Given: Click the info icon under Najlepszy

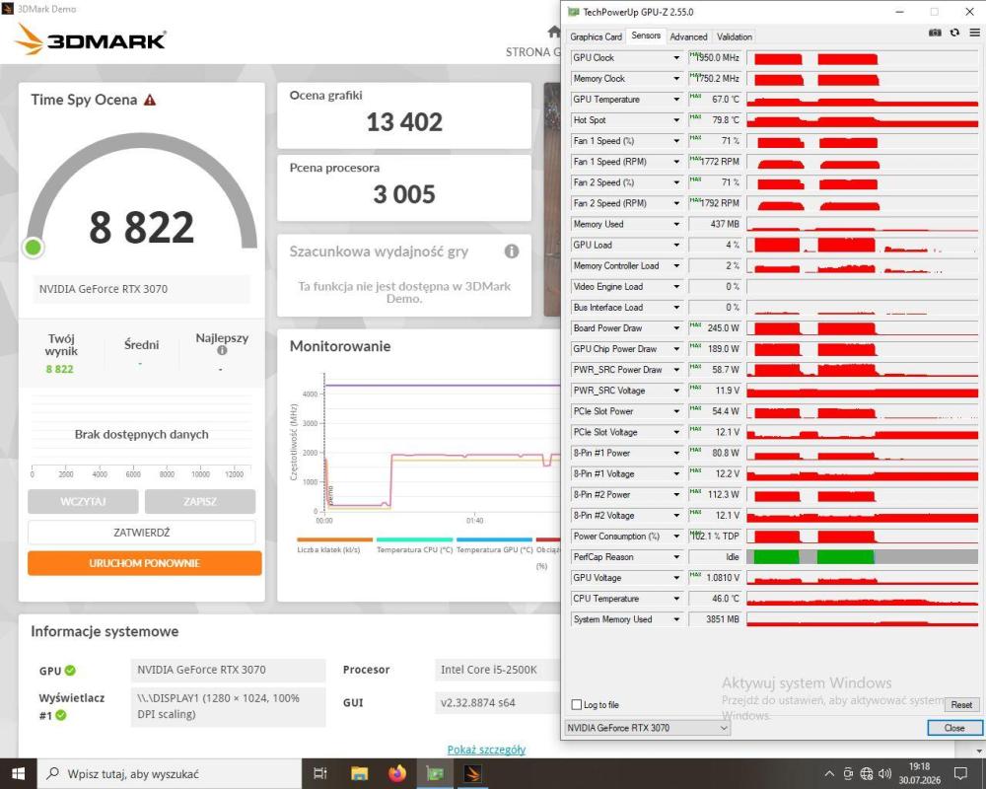Looking at the screenshot, I should [222, 350].
